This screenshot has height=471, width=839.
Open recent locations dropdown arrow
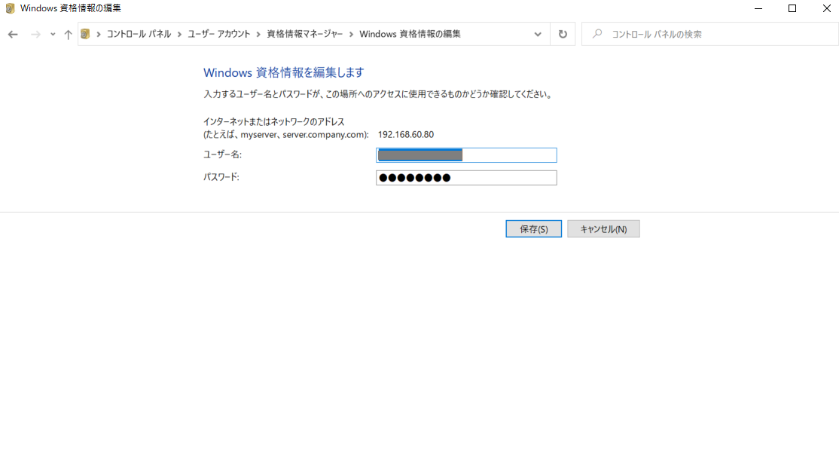pyautogui.click(x=53, y=34)
